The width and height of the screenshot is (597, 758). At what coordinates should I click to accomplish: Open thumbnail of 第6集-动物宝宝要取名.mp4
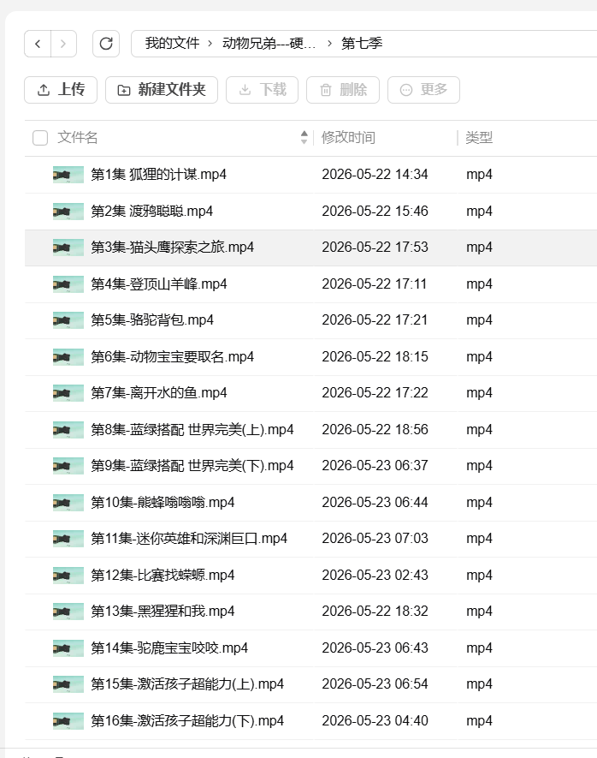68,357
